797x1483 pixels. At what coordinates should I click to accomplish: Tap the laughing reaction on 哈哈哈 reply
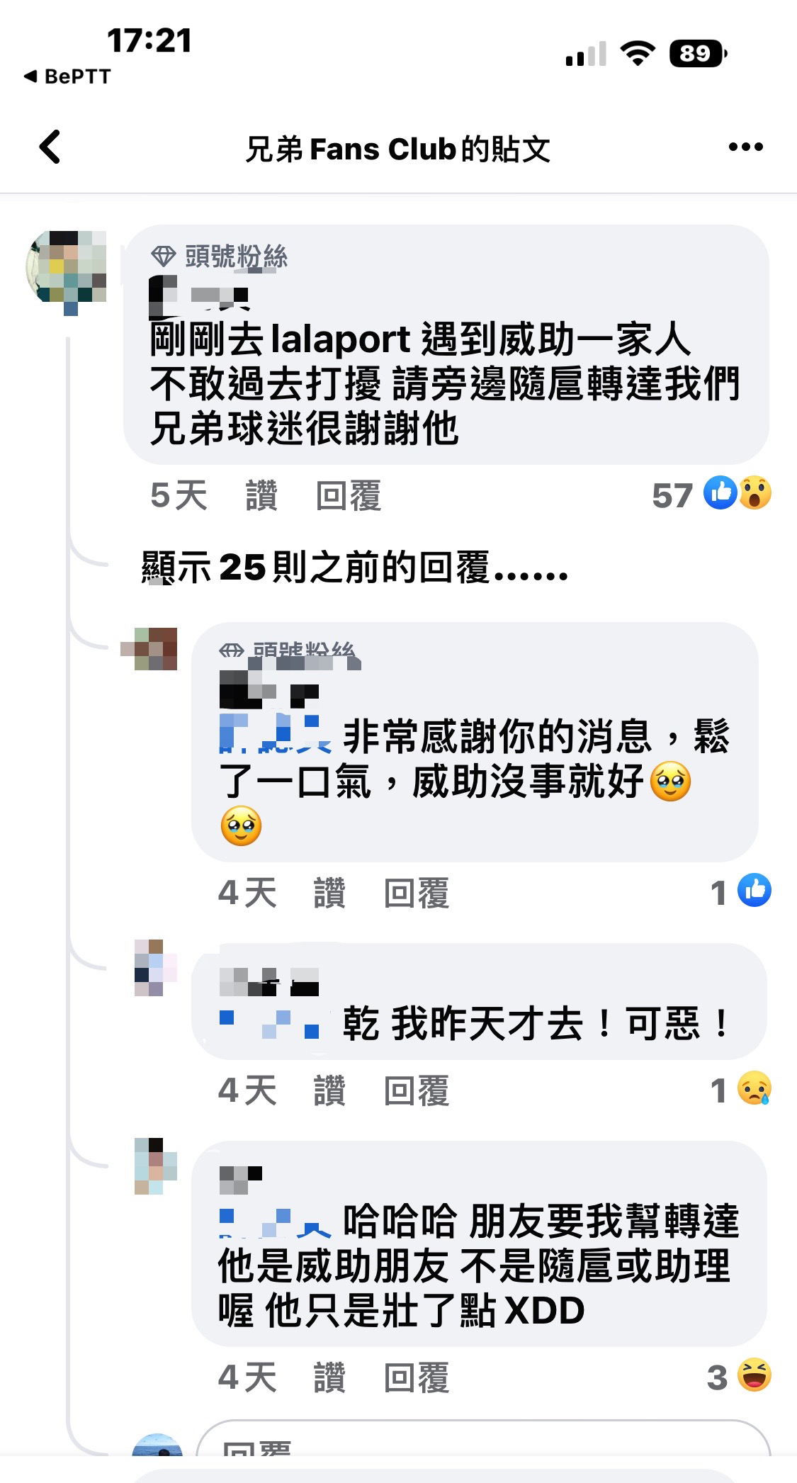[754, 1376]
